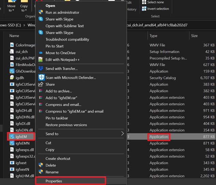Open the Copy to dropdown
The width and height of the screenshot is (216, 185).
point(24,8)
